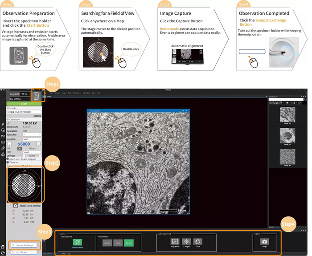Click the lightning bolt sidebar icon
This screenshot has height=256, width=312.
coord(3,124)
